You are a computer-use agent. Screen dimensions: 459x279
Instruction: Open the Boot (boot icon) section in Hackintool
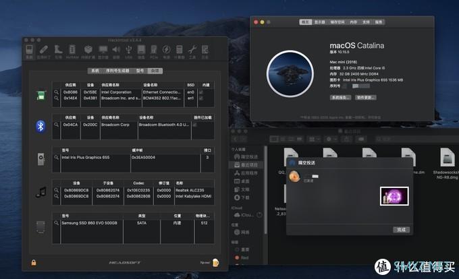58,52
